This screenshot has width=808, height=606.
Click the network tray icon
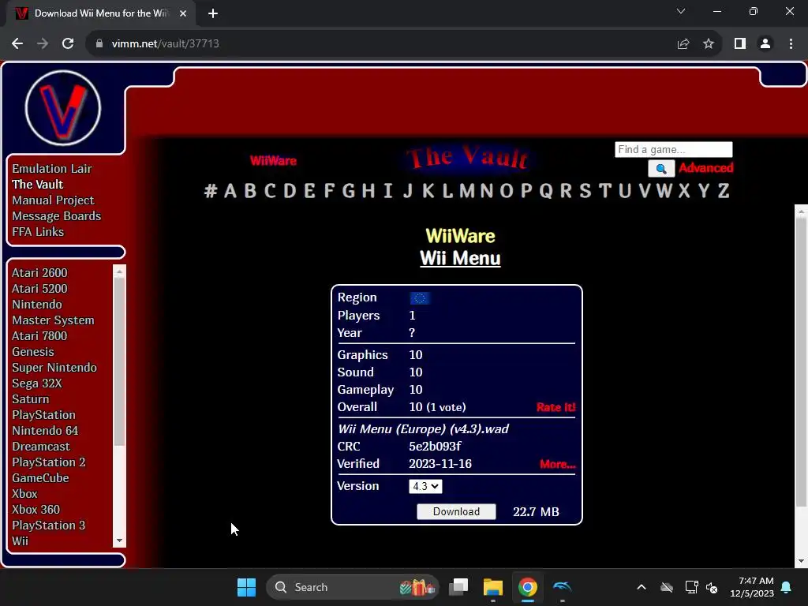(x=691, y=587)
